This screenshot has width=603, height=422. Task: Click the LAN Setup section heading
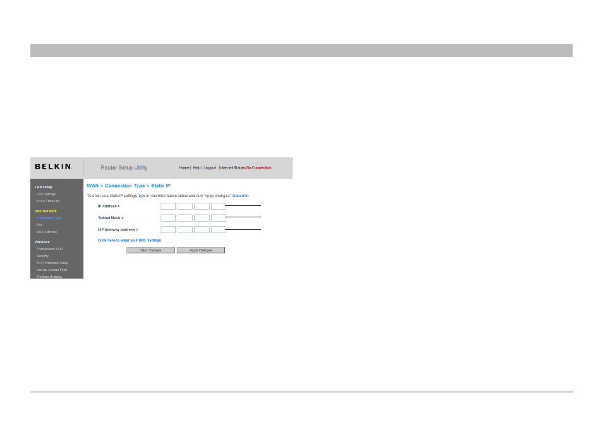pos(44,187)
